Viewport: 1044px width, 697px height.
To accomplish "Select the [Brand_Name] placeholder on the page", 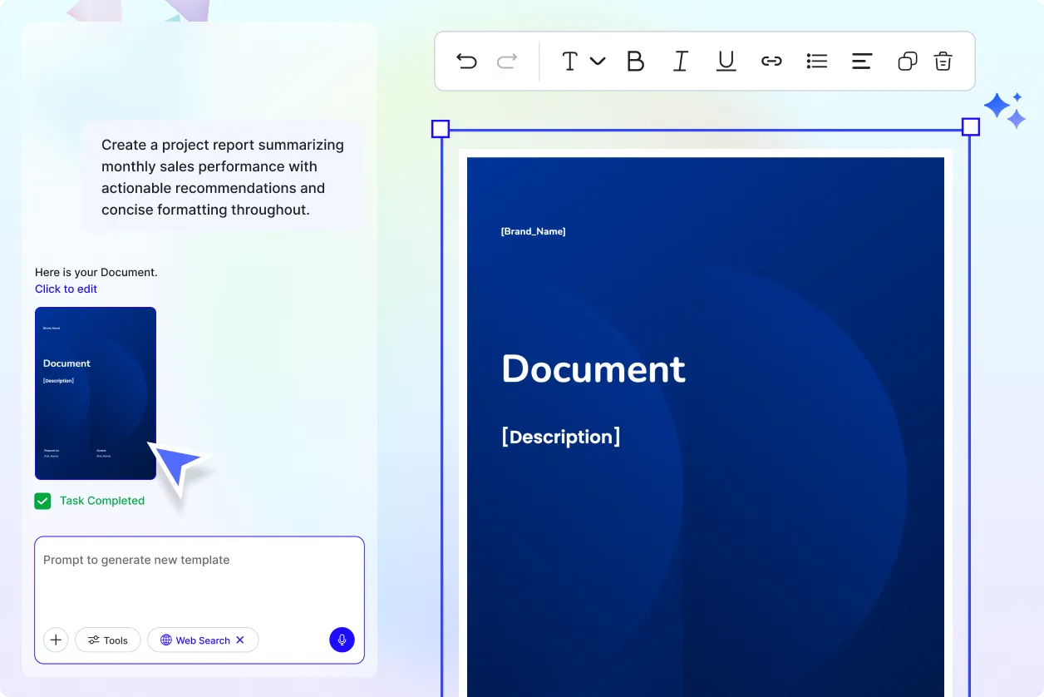I will (x=533, y=231).
